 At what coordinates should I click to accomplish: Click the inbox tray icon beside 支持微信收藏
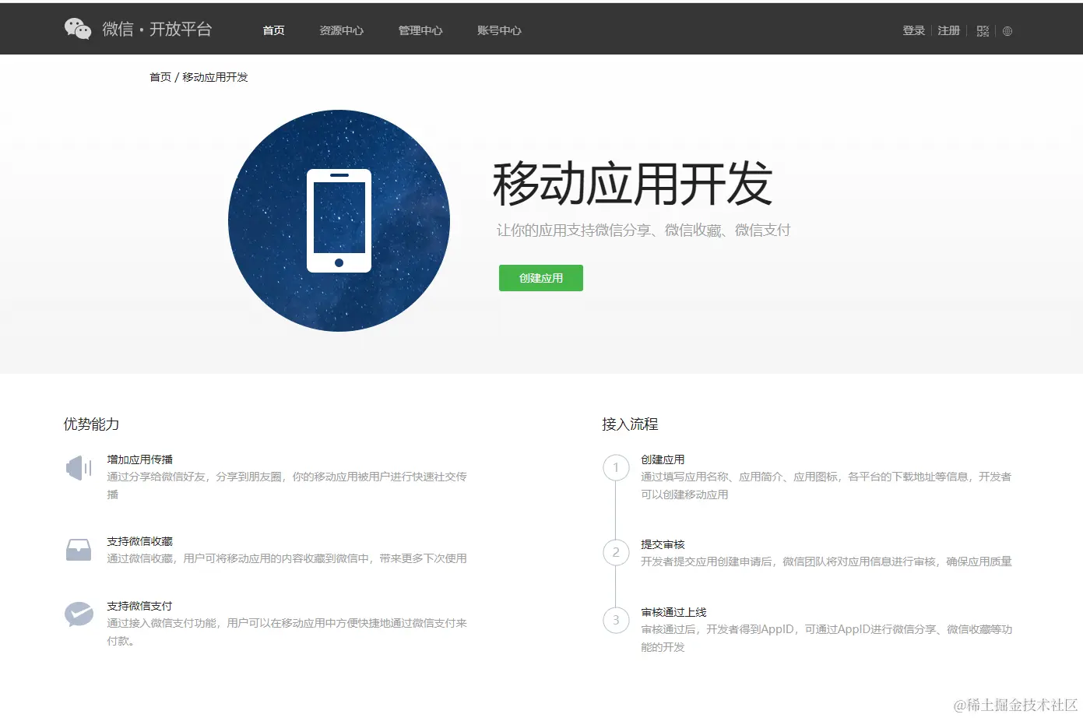tap(79, 550)
